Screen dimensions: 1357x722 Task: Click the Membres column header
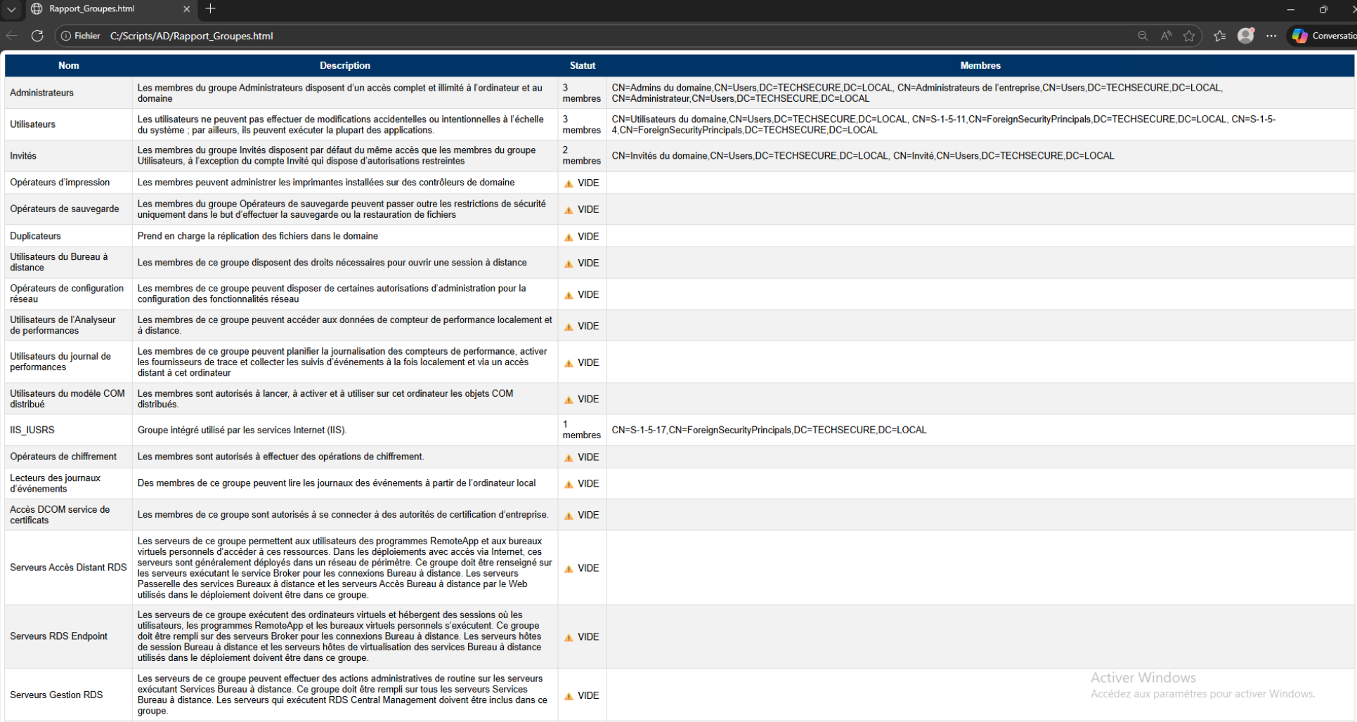tap(980, 65)
